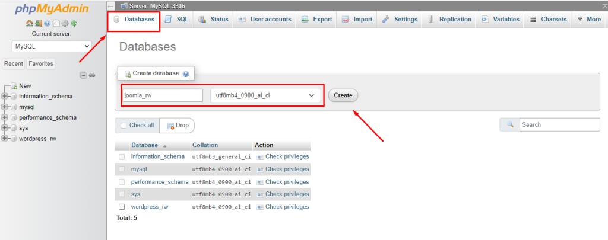Click the mysql row checkbox
The height and width of the screenshot is (240, 608).
tap(122, 169)
